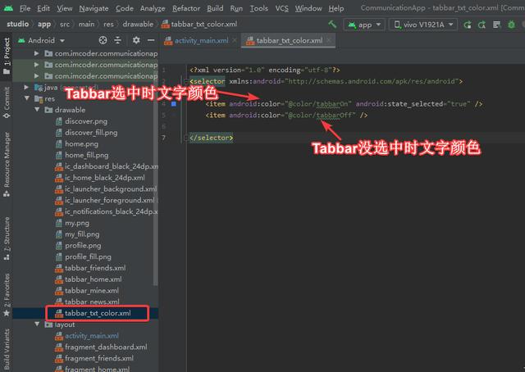The width and height of the screenshot is (525, 372).
Task: Click Apply Changes and Restart Activity icon
Action: click(482, 25)
